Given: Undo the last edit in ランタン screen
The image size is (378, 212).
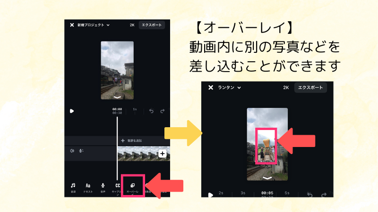Looking at the screenshot, I should [x=310, y=195].
